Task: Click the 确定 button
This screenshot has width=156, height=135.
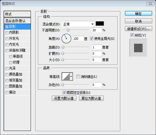Action: [138, 13]
